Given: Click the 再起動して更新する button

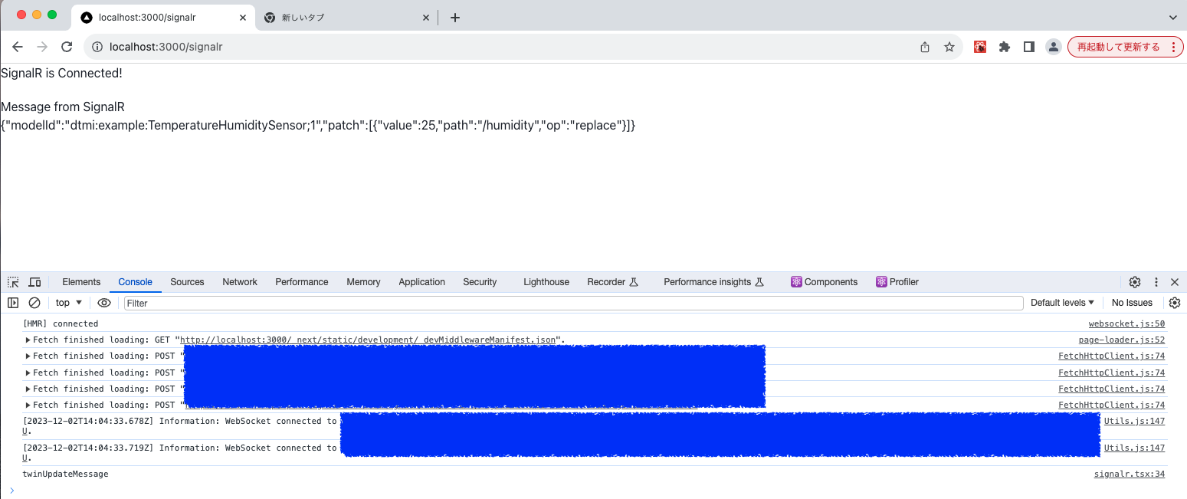Looking at the screenshot, I should [x=1126, y=47].
